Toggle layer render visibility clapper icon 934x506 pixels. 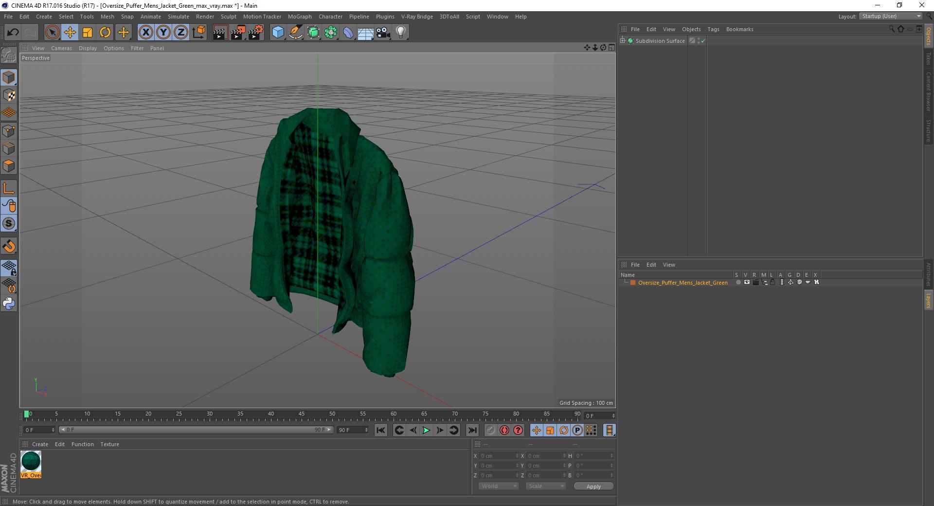click(755, 282)
